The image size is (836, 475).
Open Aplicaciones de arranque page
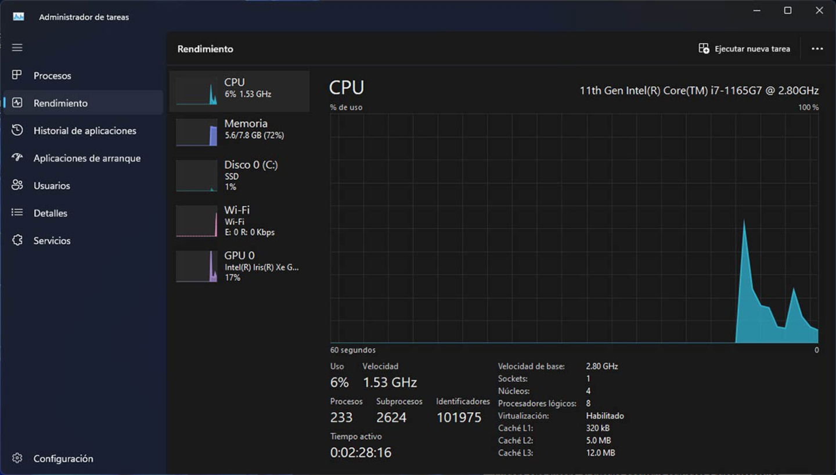(x=83, y=158)
